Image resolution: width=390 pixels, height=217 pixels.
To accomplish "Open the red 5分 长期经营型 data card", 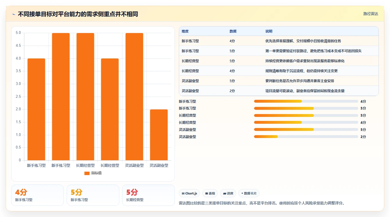I will click(149, 195).
